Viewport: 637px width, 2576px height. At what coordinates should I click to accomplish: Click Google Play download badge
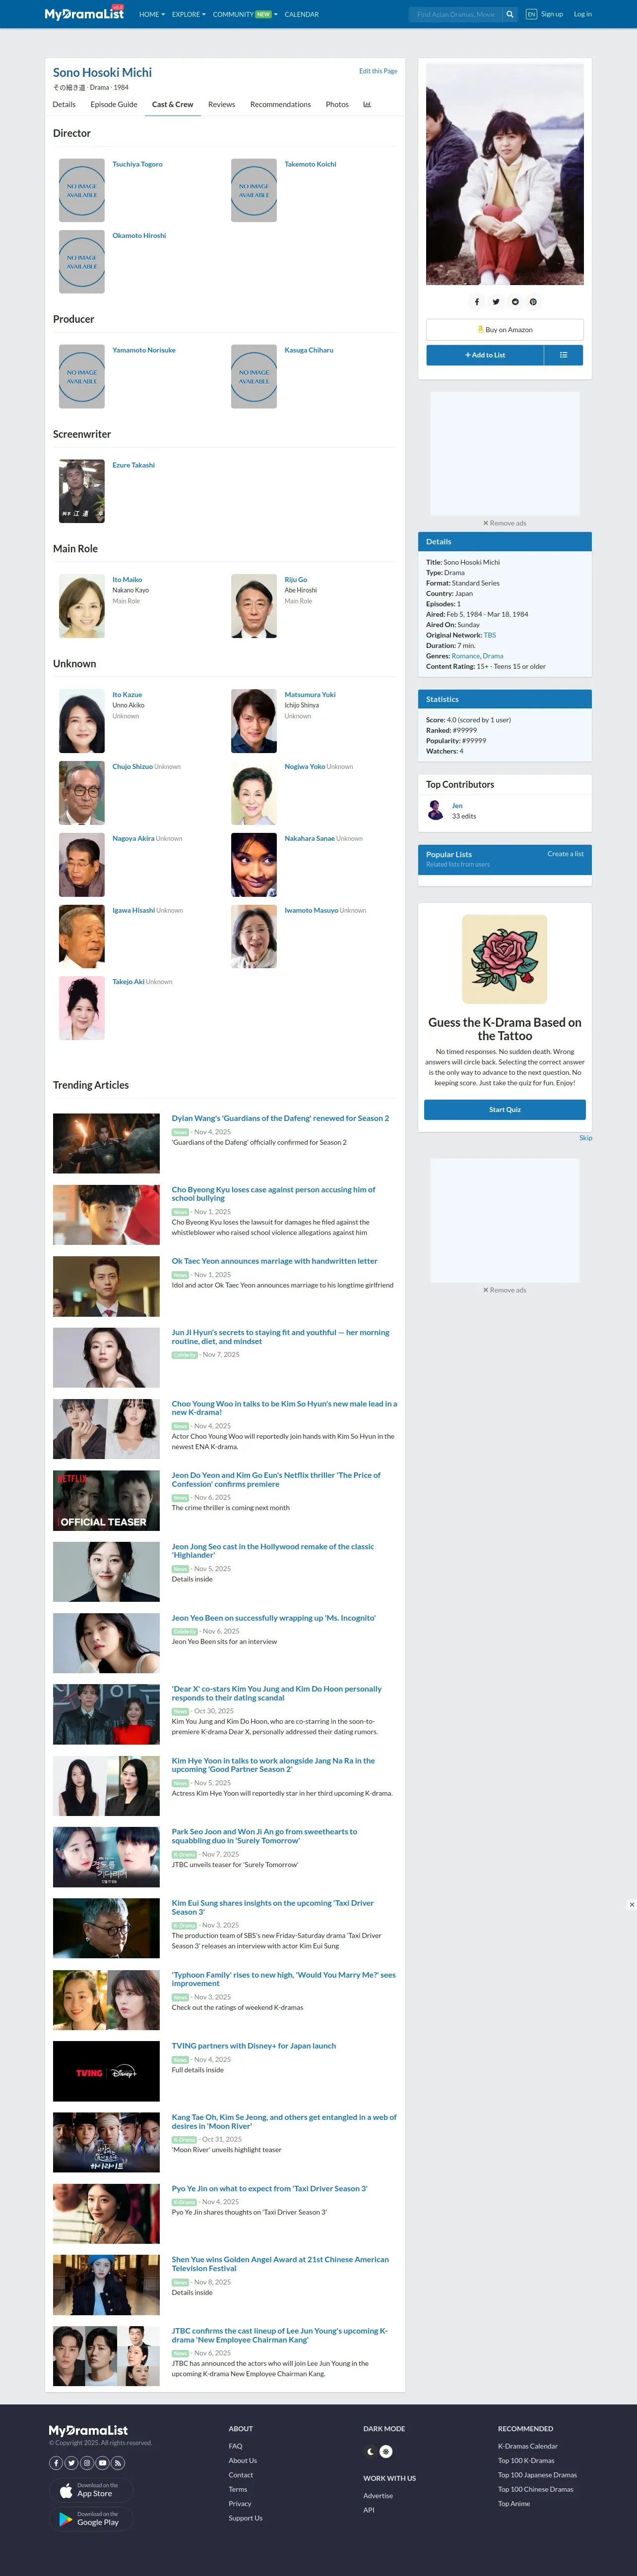tap(91, 2519)
